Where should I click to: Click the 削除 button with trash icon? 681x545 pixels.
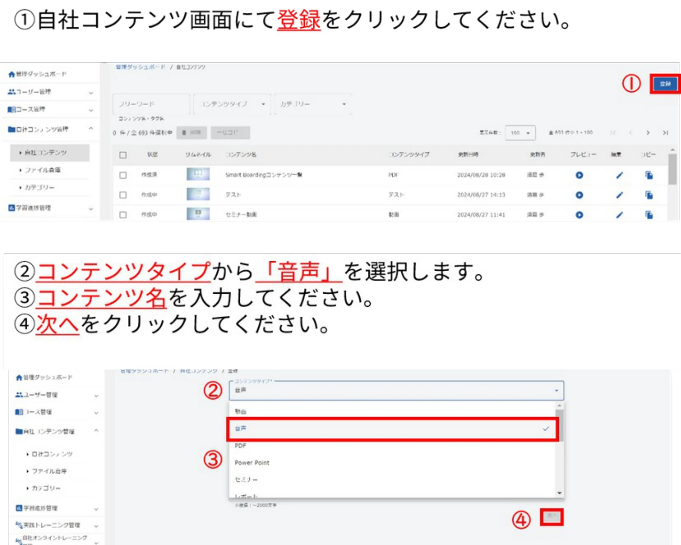coord(192,133)
